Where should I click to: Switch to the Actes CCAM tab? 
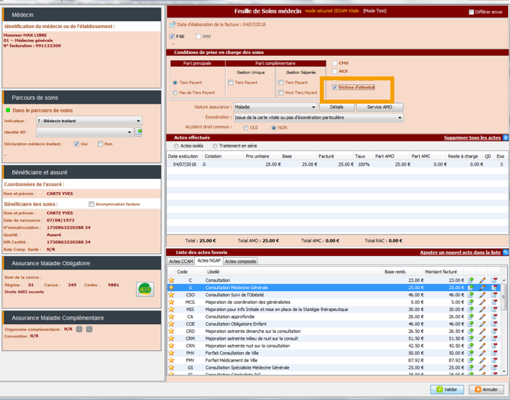pos(181,261)
